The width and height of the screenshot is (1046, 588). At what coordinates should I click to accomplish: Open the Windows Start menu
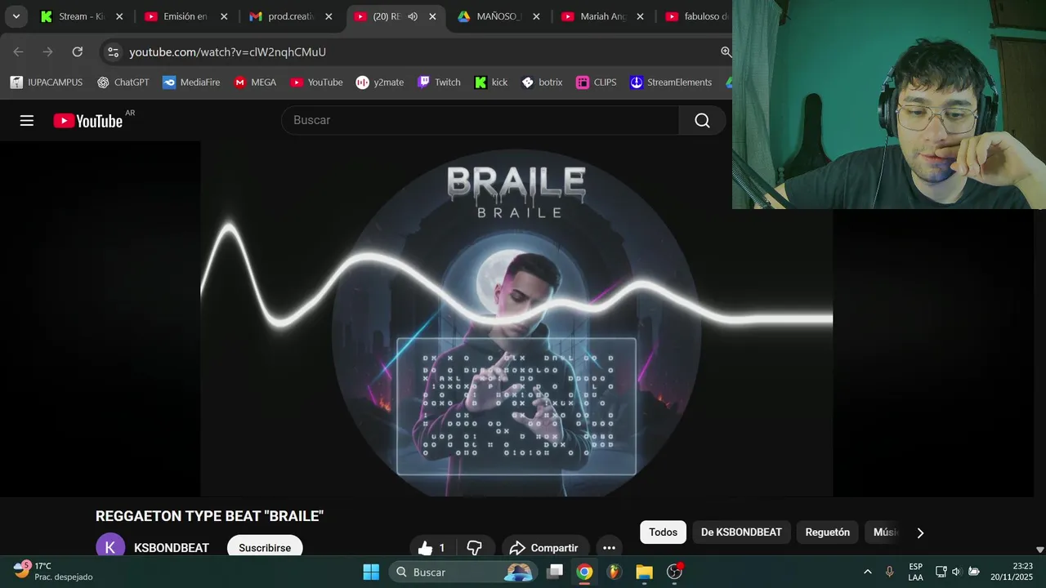[371, 572]
